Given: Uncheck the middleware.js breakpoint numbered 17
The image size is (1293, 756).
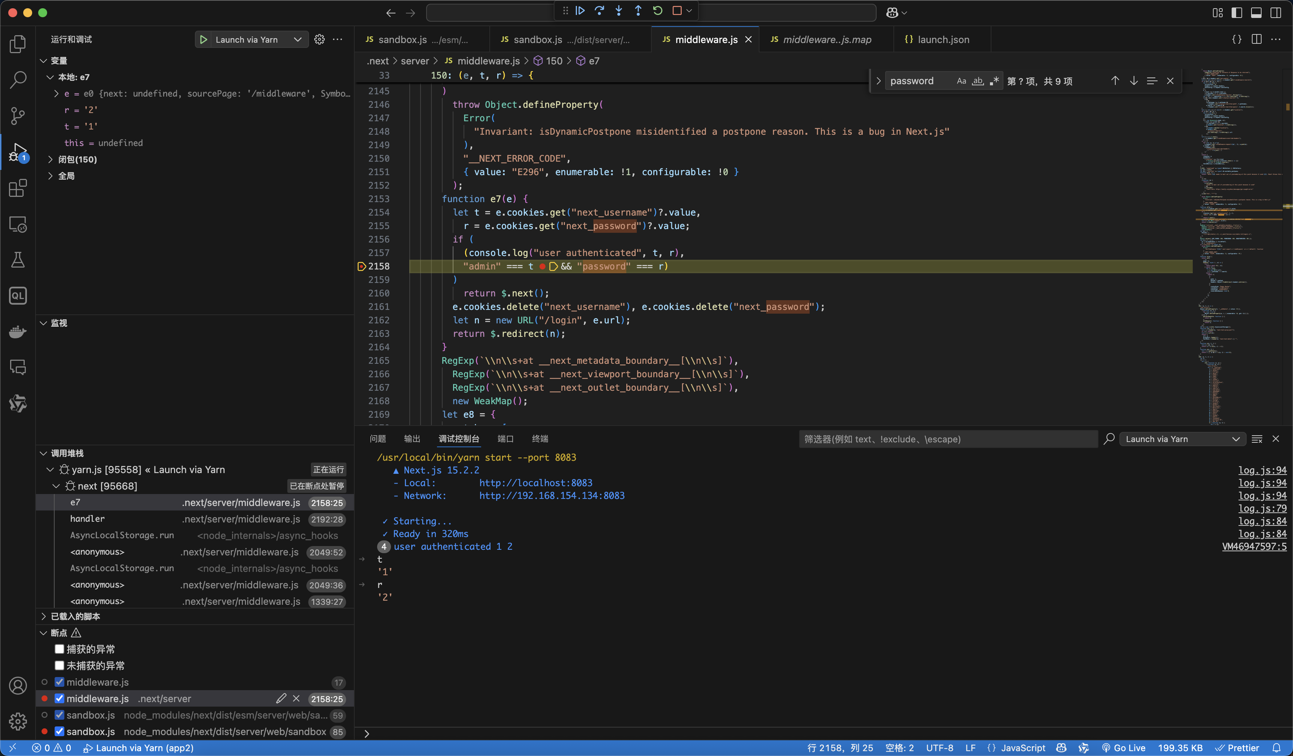Looking at the screenshot, I should coord(59,682).
